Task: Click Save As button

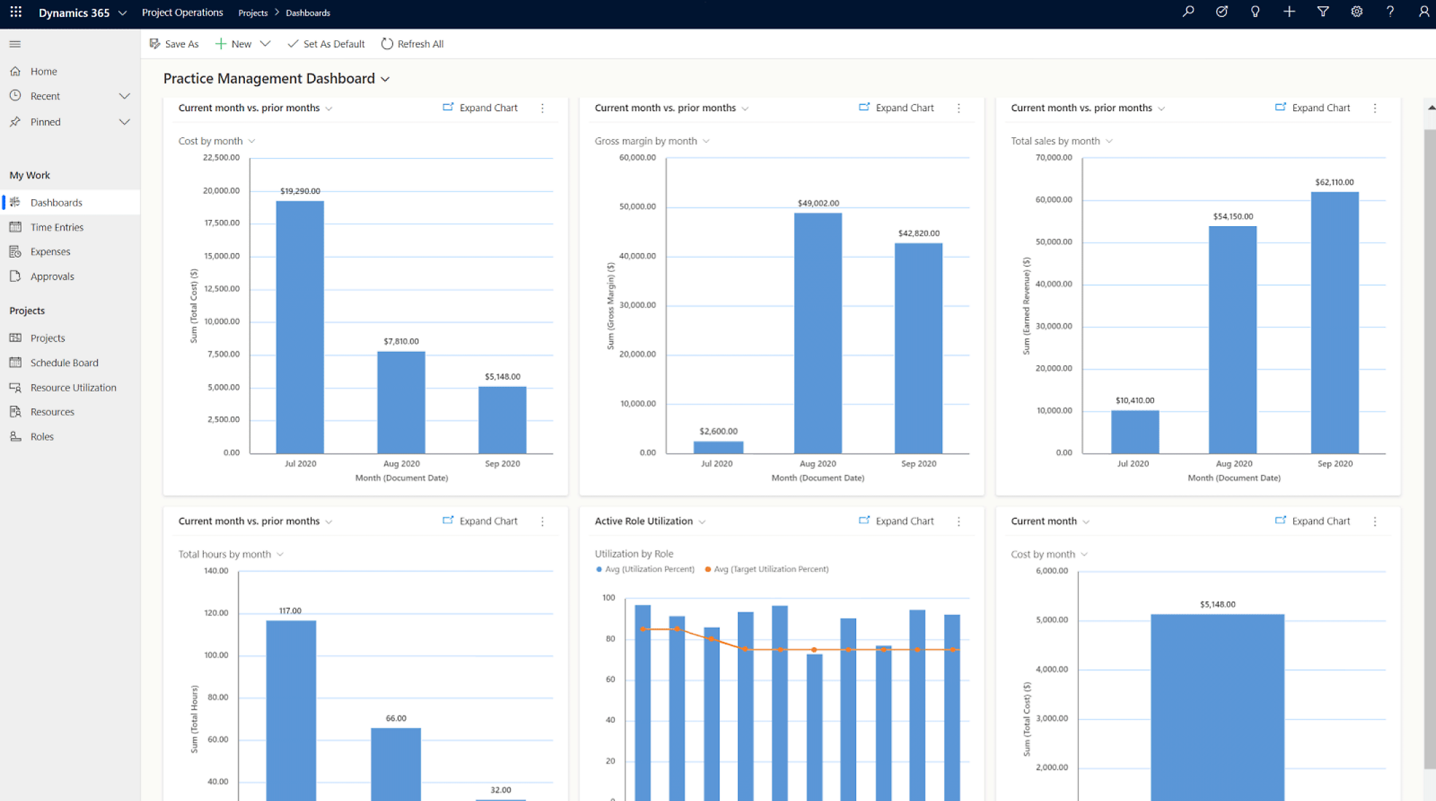Action: click(x=174, y=43)
